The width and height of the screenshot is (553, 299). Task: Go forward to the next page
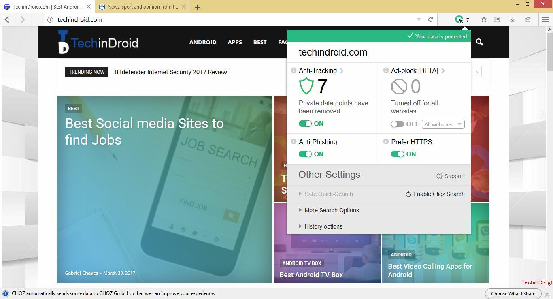click(x=23, y=19)
